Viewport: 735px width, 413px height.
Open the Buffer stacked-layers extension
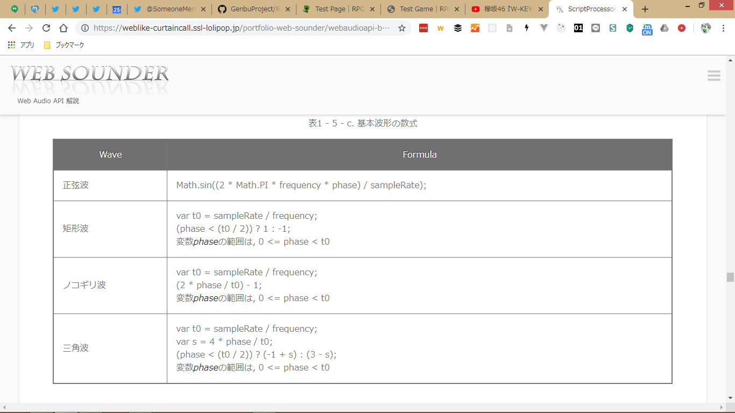point(458,28)
